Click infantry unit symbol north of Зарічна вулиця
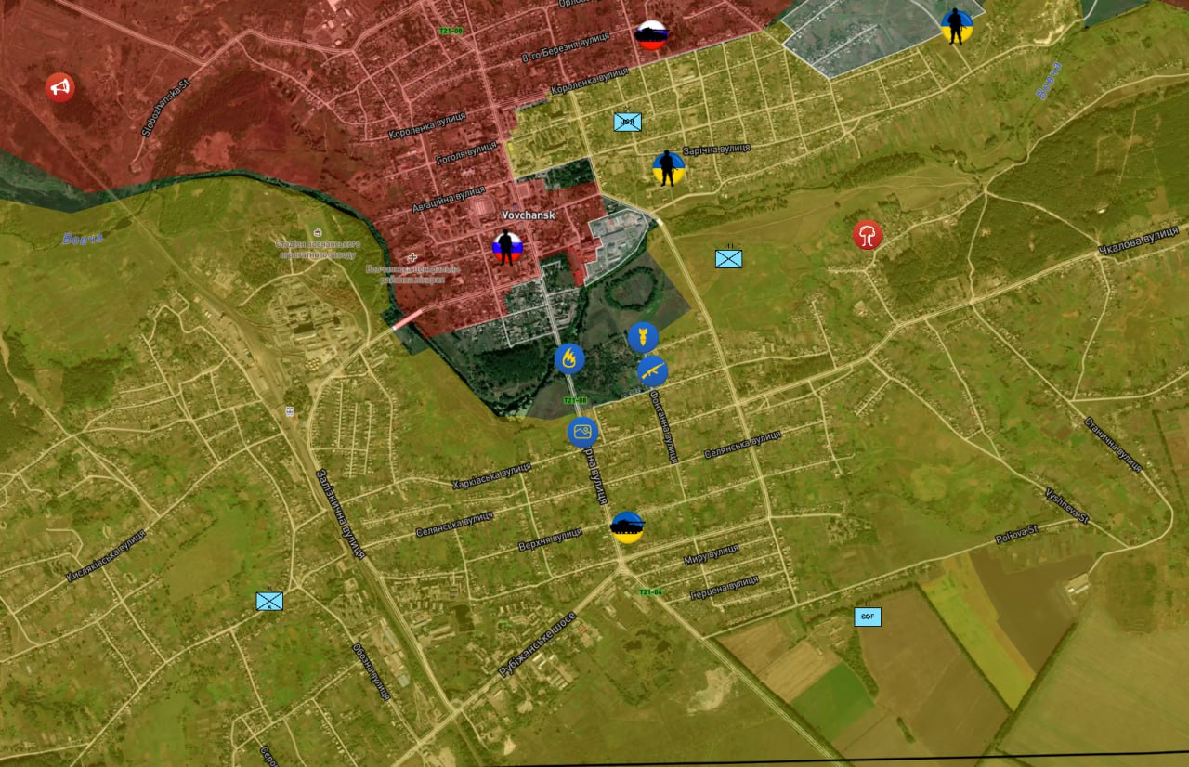The height and width of the screenshot is (767, 1189). tap(628, 122)
